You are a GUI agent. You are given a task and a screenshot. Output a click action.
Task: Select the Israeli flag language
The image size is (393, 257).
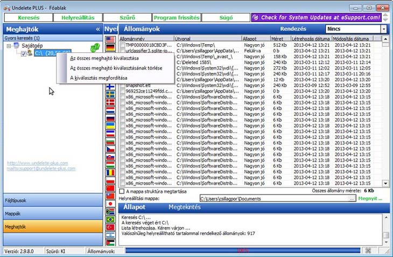110,235
